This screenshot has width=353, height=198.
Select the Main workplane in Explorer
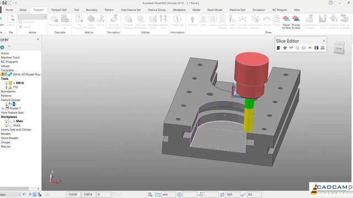tap(19, 121)
